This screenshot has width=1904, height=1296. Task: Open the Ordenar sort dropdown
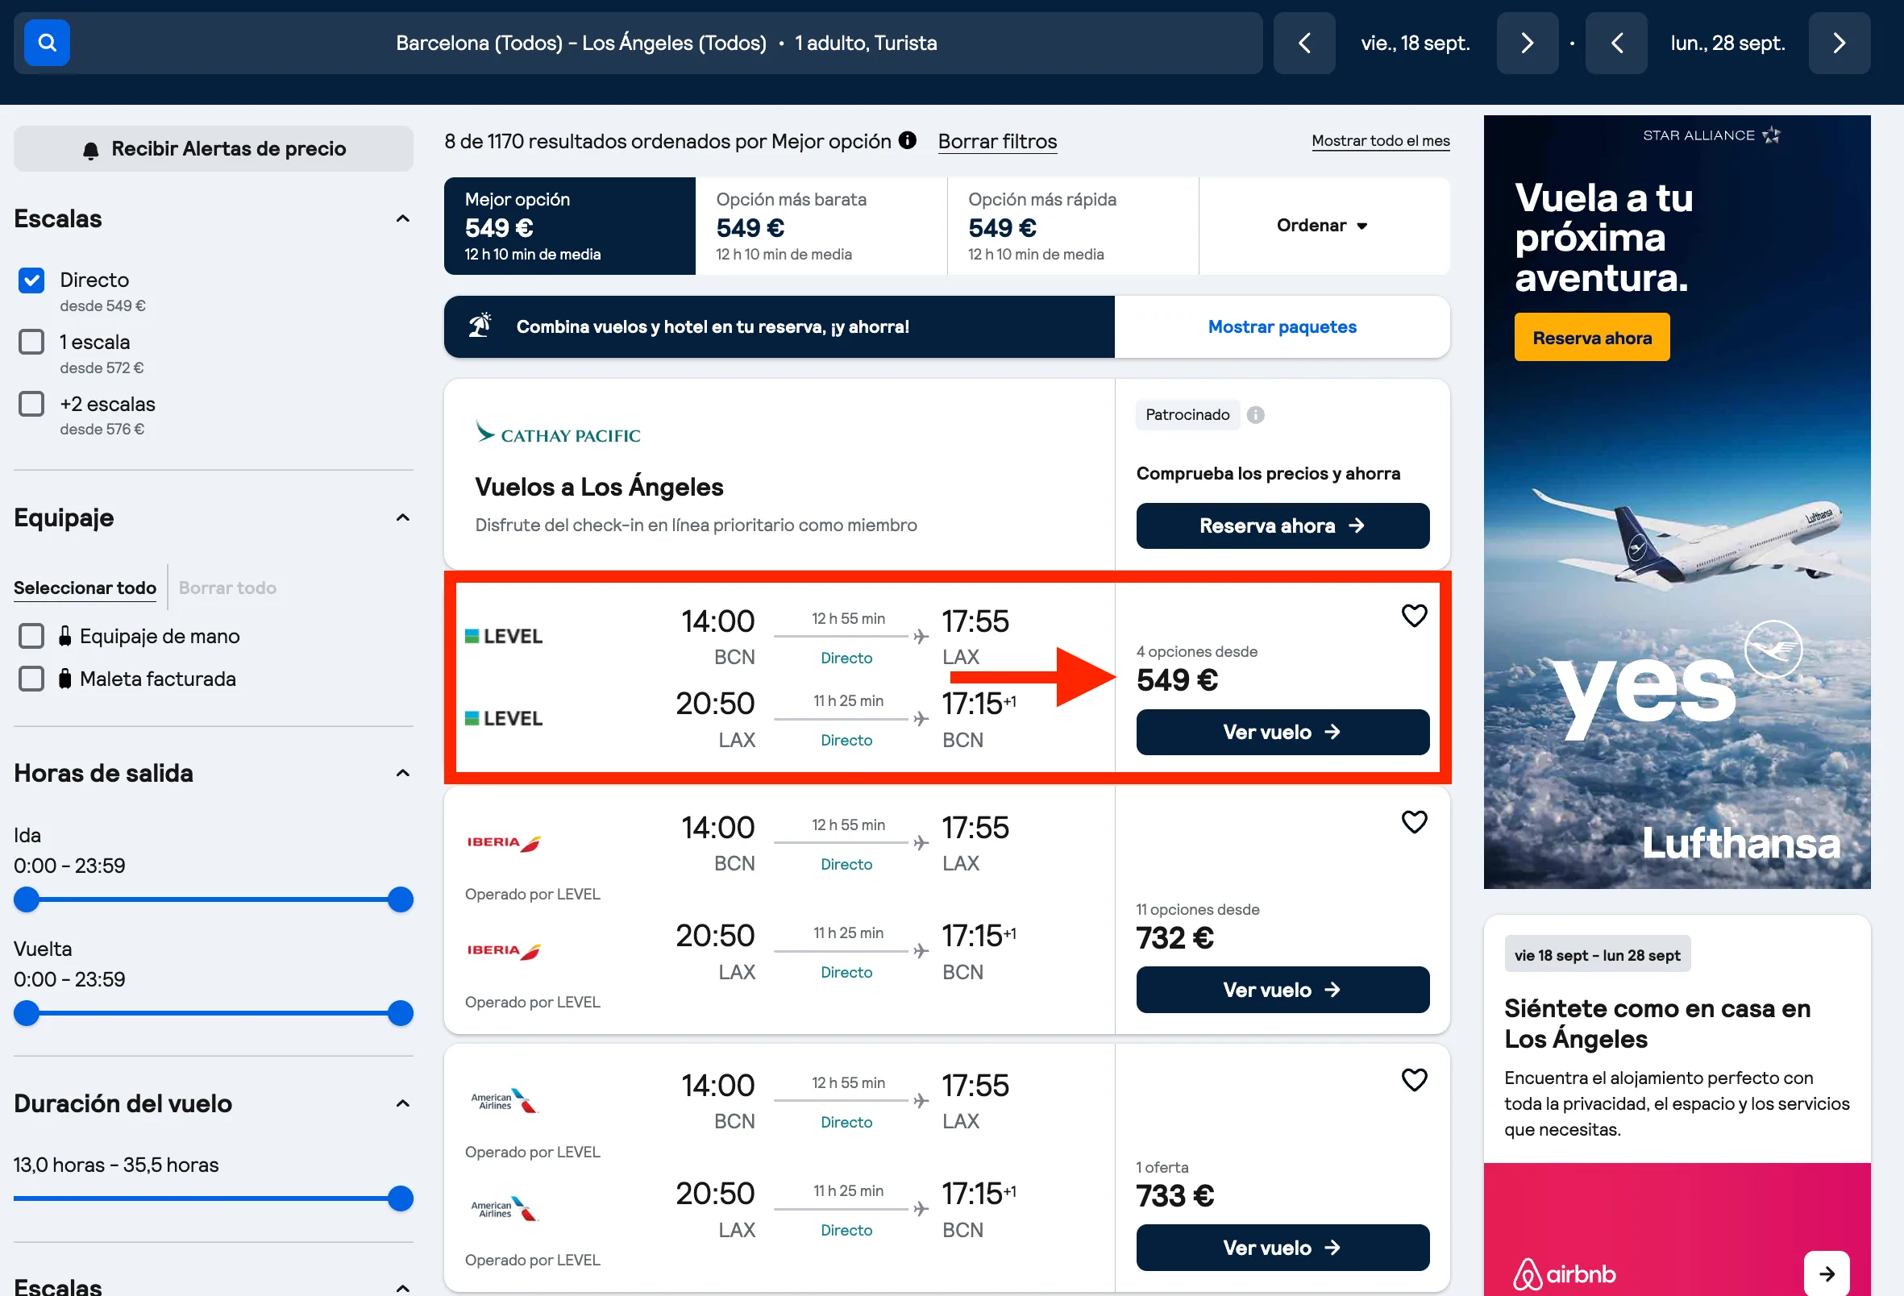click(x=1322, y=226)
